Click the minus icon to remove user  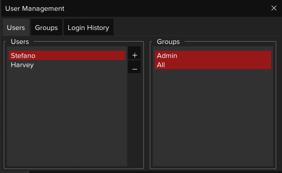(134, 68)
